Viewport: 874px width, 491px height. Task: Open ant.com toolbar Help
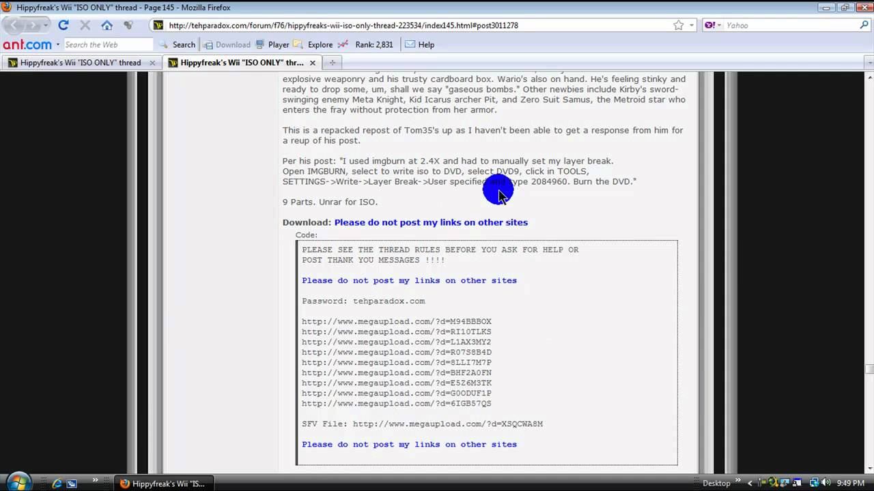pos(420,44)
